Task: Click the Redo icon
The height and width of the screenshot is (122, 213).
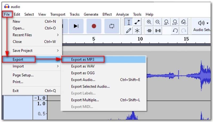Action: tap(183, 31)
